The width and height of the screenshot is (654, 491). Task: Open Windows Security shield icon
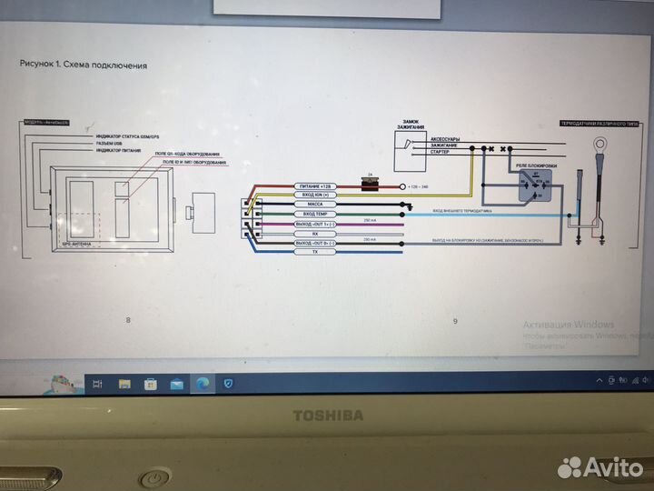coord(229,384)
